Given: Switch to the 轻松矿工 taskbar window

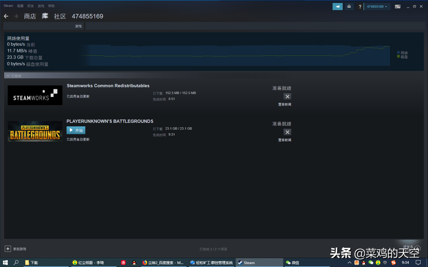Looking at the screenshot, I should coord(212,263).
